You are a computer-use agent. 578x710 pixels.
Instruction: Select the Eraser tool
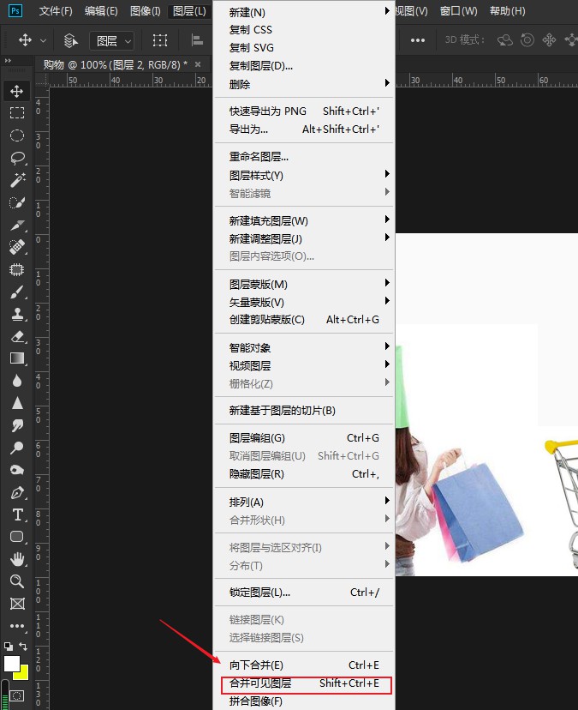pyautogui.click(x=17, y=336)
